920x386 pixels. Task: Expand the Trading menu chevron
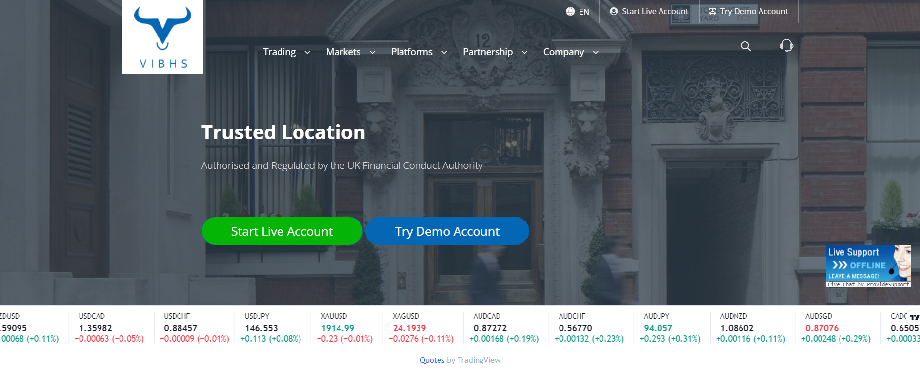(x=307, y=53)
